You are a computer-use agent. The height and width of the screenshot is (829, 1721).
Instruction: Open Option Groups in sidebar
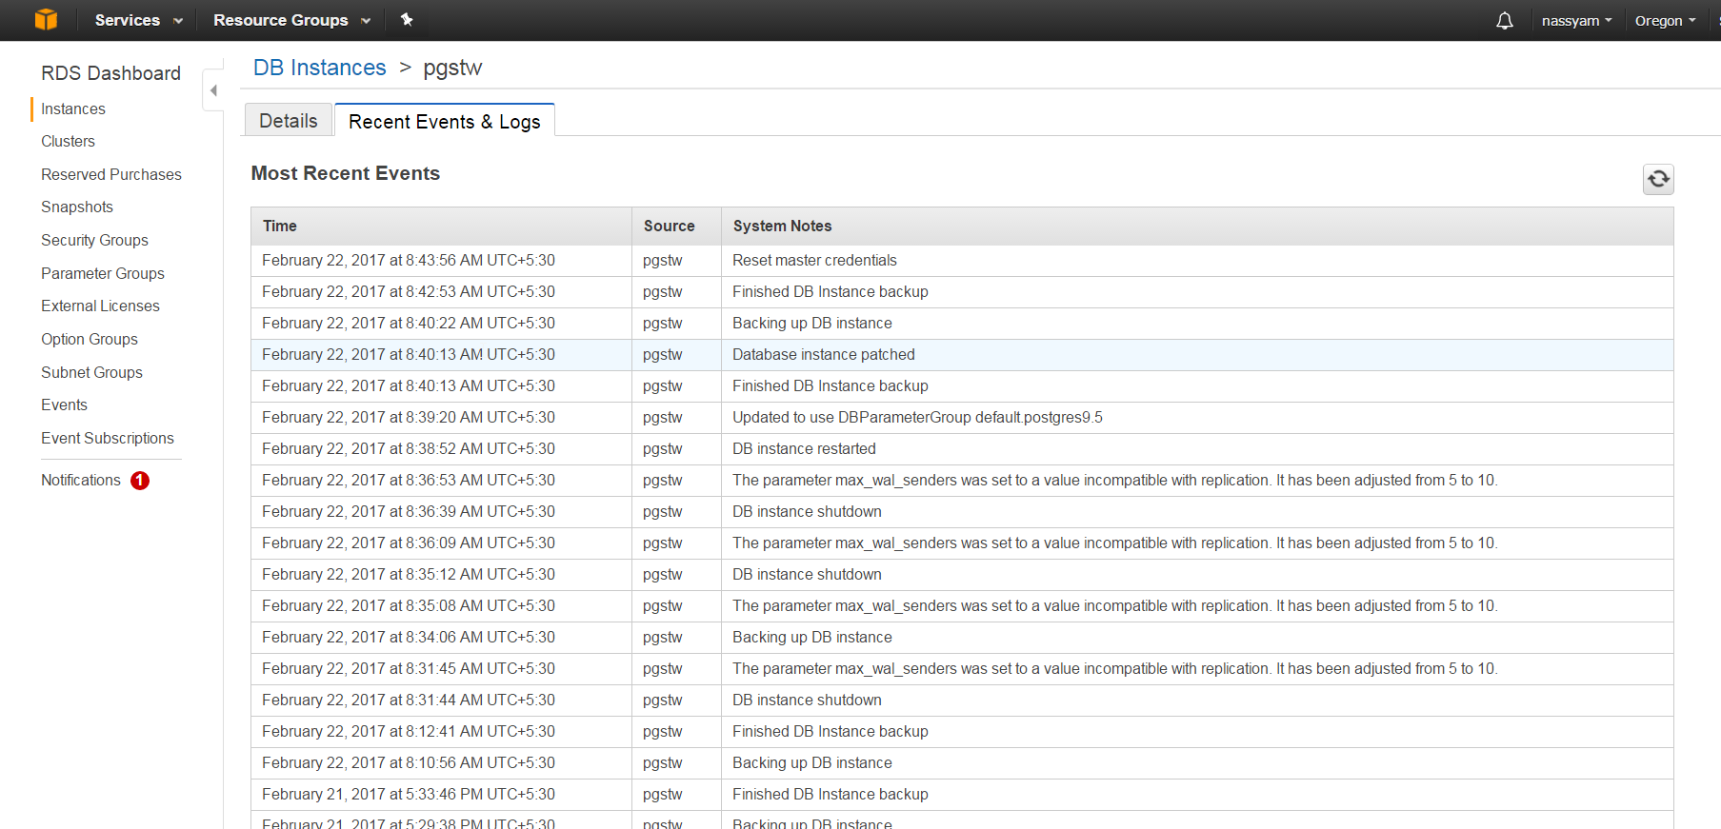[90, 339]
